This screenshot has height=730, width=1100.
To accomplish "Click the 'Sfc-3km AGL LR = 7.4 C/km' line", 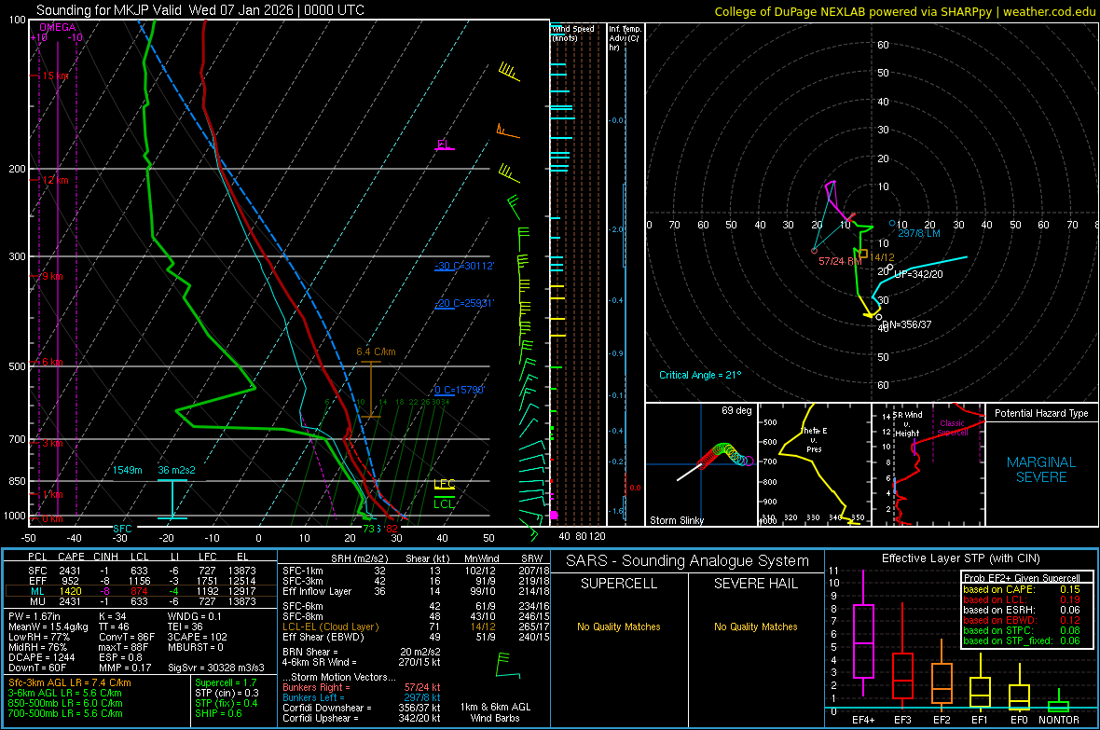I will (x=70, y=682).
